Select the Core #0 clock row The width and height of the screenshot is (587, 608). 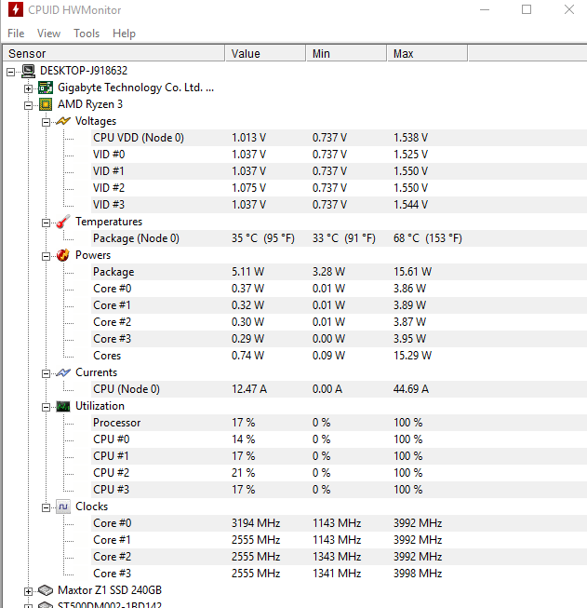[339, 523]
